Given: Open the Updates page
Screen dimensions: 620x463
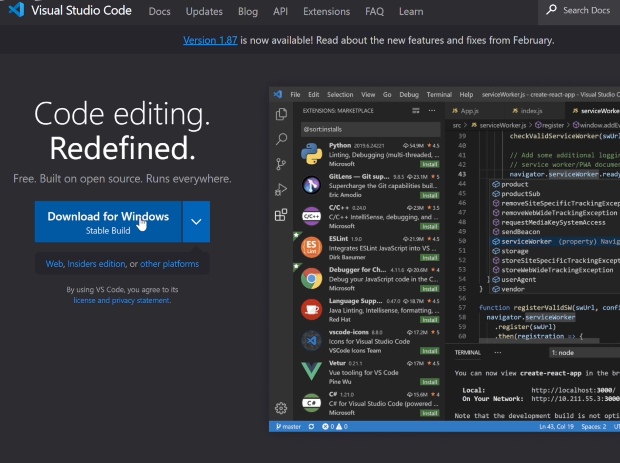Looking at the screenshot, I should (x=204, y=12).
